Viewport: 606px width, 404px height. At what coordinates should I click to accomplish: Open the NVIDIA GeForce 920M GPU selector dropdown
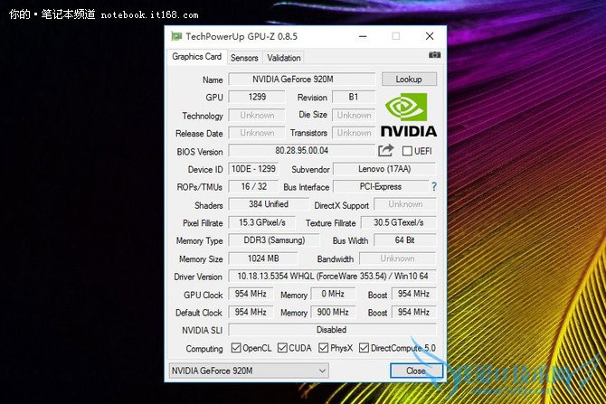point(249,371)
